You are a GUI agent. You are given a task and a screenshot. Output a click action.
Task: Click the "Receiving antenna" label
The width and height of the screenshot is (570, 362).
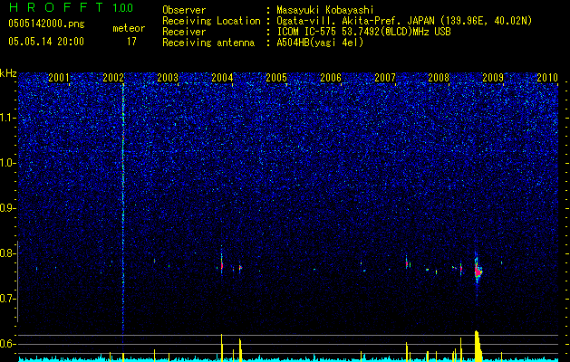point(208,43)
